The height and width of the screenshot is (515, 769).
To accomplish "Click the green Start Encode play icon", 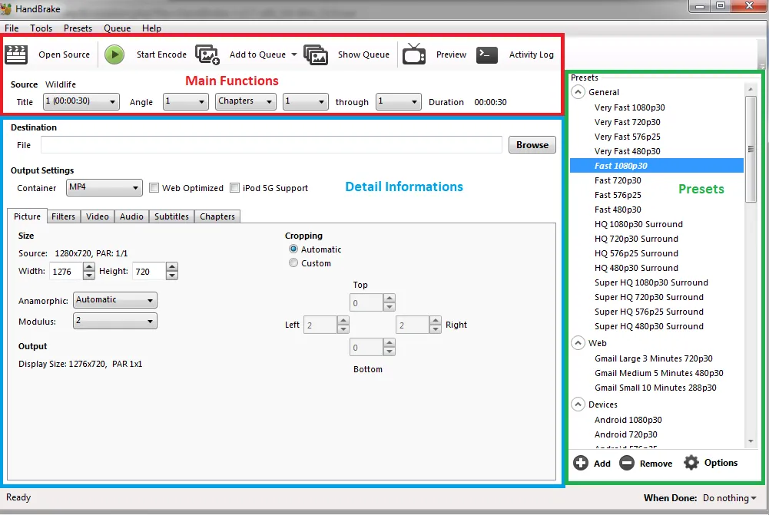I will point(114,54).
